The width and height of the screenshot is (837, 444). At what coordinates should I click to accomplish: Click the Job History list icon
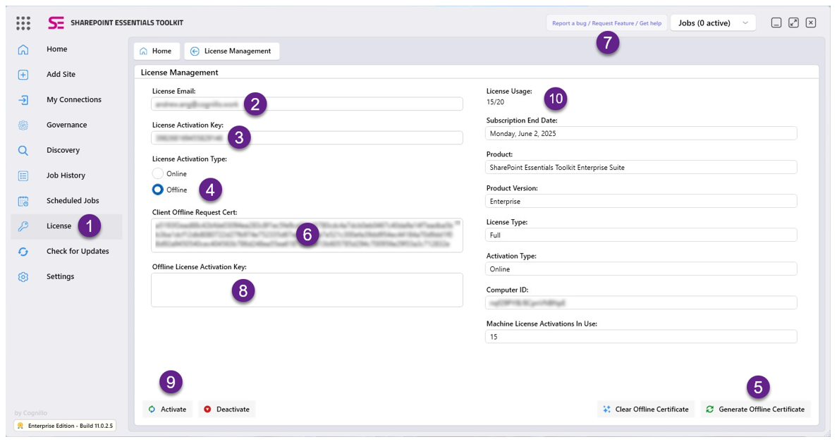(23, 175)
